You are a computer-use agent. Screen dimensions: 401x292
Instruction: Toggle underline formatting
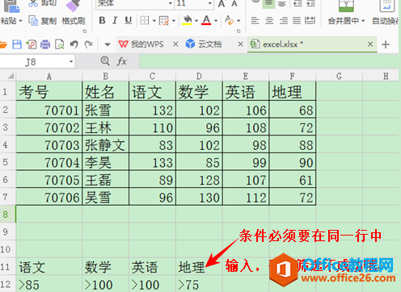pyautogui.click(x=129, y=20)
